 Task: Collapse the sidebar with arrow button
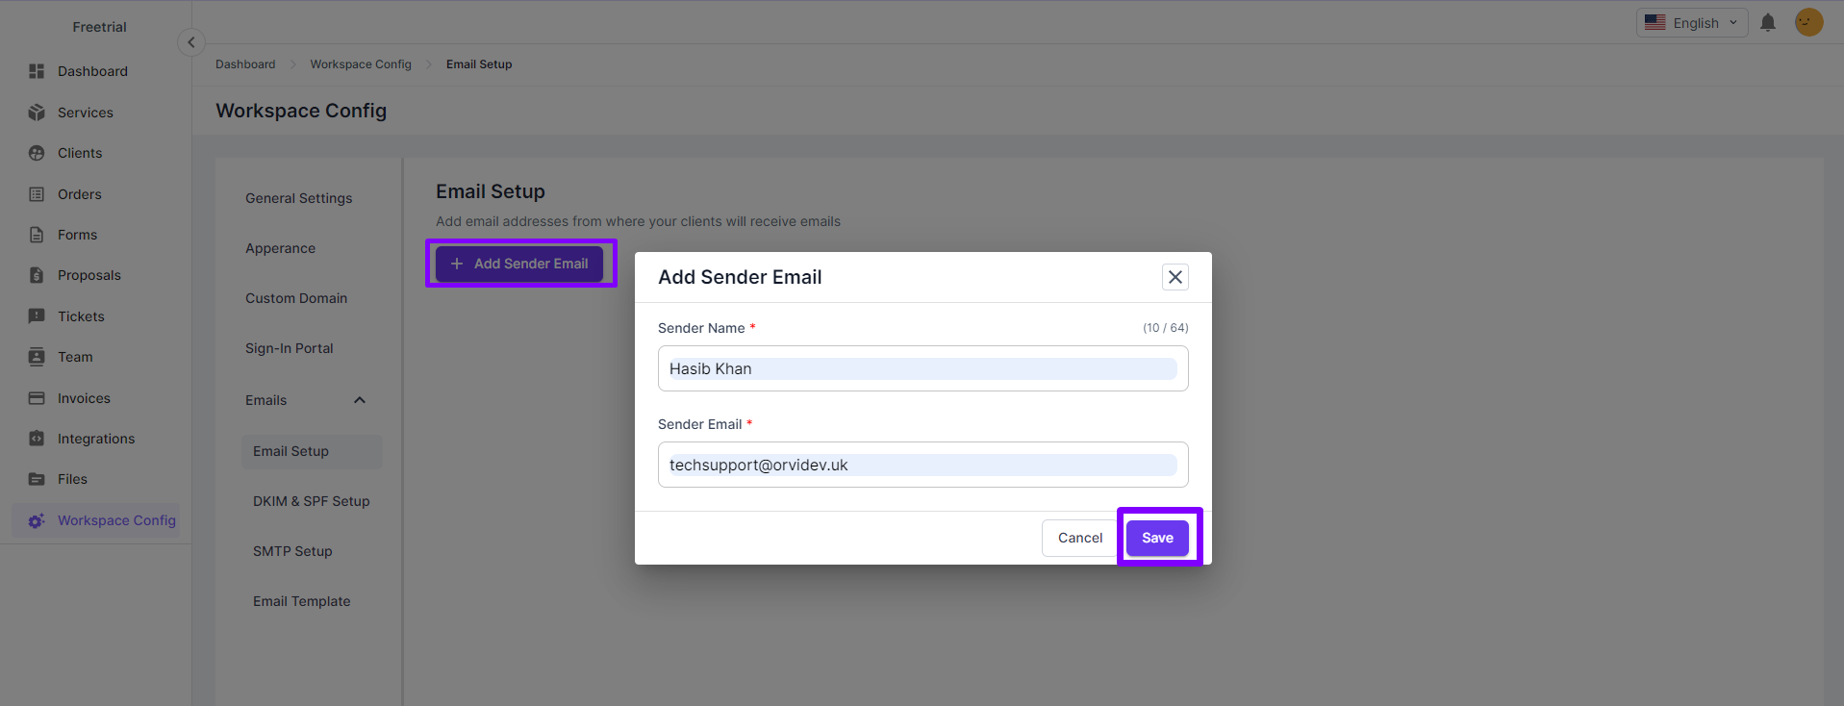[x=191, y=42]
